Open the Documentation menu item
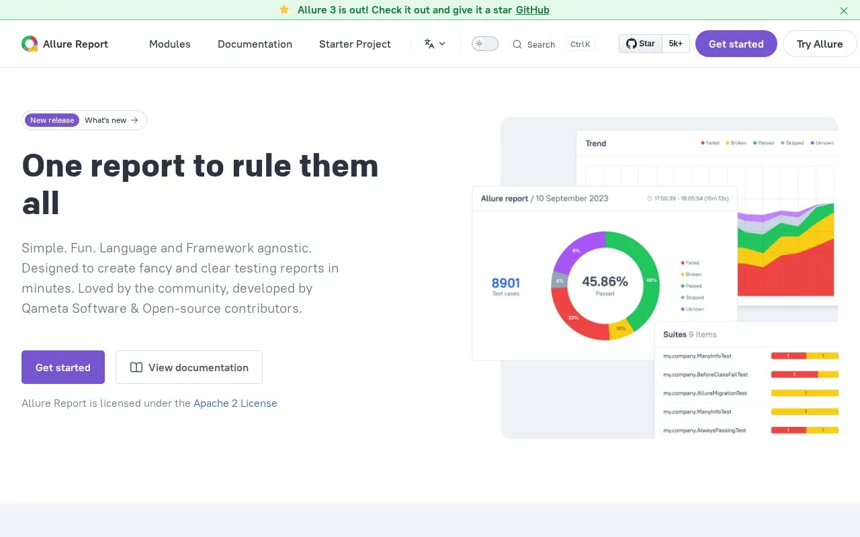 point(255,44)
